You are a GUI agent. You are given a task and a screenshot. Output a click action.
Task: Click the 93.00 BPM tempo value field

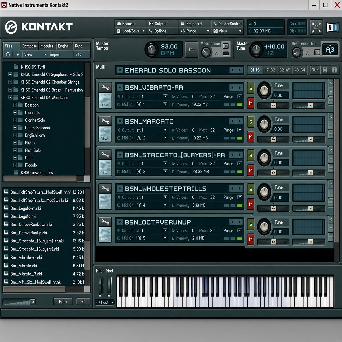point(169,46)
